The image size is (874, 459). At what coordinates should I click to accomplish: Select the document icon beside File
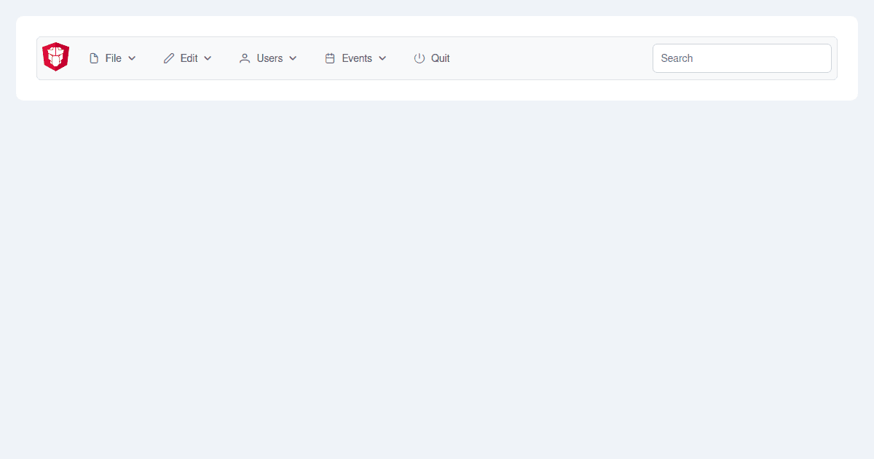click(x=93, y=58)
